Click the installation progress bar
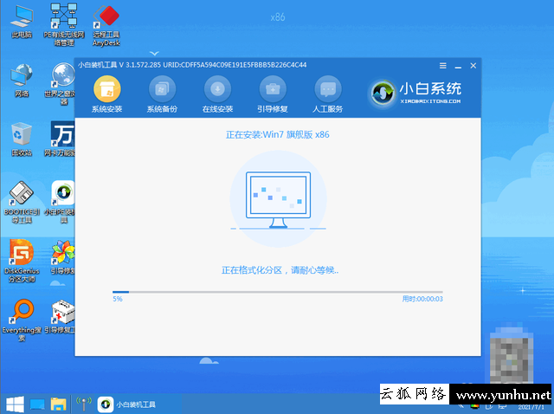 click(x=278, y=292)
